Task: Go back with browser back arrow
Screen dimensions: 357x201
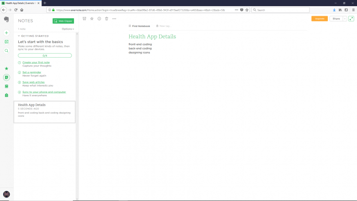Action: [x=4, y=10]
